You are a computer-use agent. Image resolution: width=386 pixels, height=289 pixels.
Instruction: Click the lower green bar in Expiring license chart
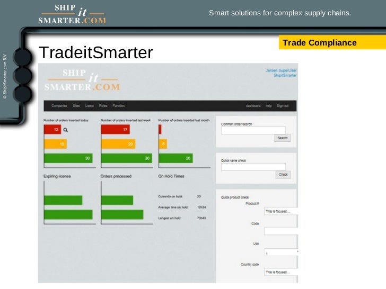pos(68,214)
